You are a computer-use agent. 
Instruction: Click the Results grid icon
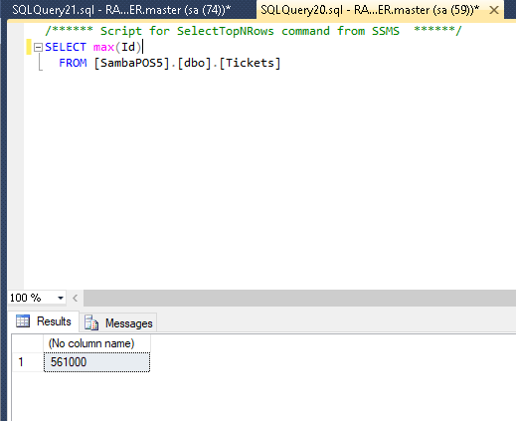(23, 320)
